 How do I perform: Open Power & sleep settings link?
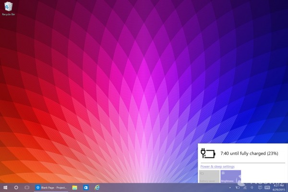(x=217, y=167)
